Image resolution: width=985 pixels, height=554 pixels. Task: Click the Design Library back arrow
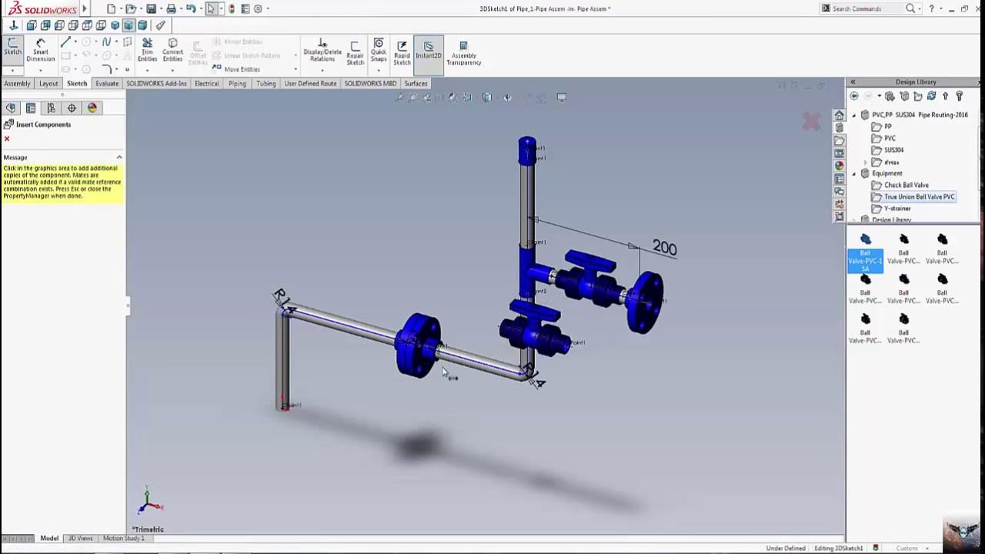(x=854, y=96)
